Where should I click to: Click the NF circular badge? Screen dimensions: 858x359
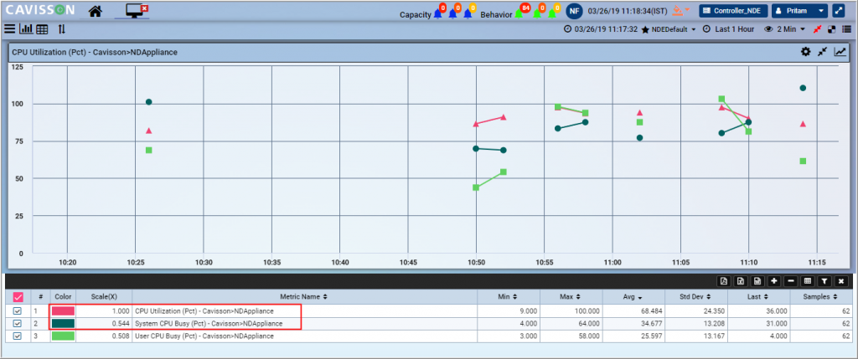tap(574, 10)
